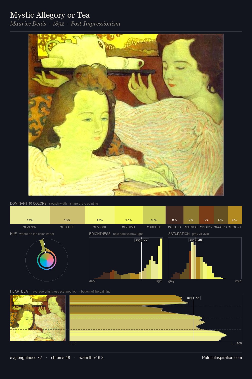
Task: Click the hex label #F5F880
Action: (x=100, y=227)
